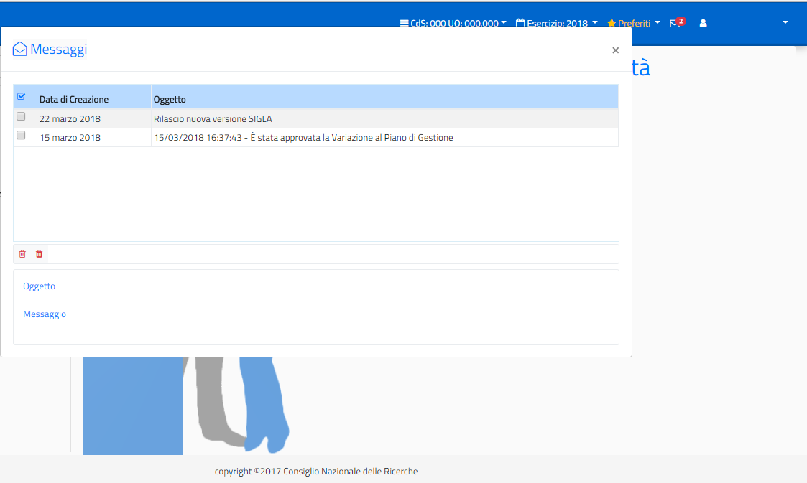
Task: Click the yellow Preferiti star icon
Action: pos(612,23)
